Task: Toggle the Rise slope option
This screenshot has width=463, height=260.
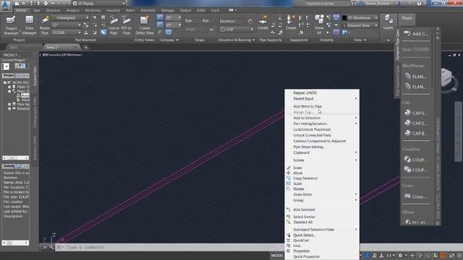Action: click(191, 21)
